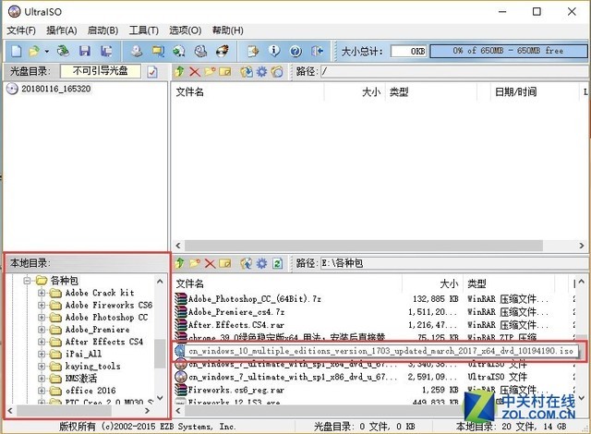The height and width of the screenshot is (434, 591).
Task: Click the local 路径 field showing E:\各种包
Action: click(x=455, y=263)
